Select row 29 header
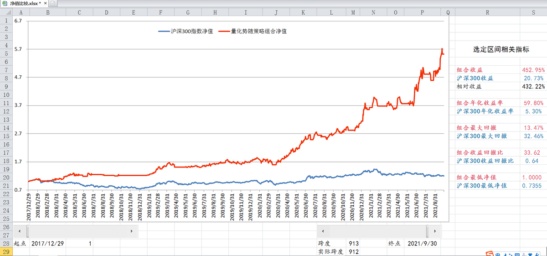The image size is (547, 256). pyautogui.click(x=6, y=252)
